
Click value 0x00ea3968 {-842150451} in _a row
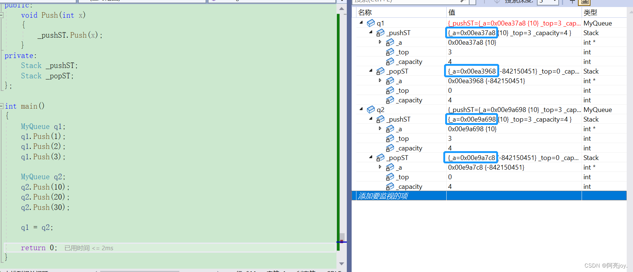[487, 81]
